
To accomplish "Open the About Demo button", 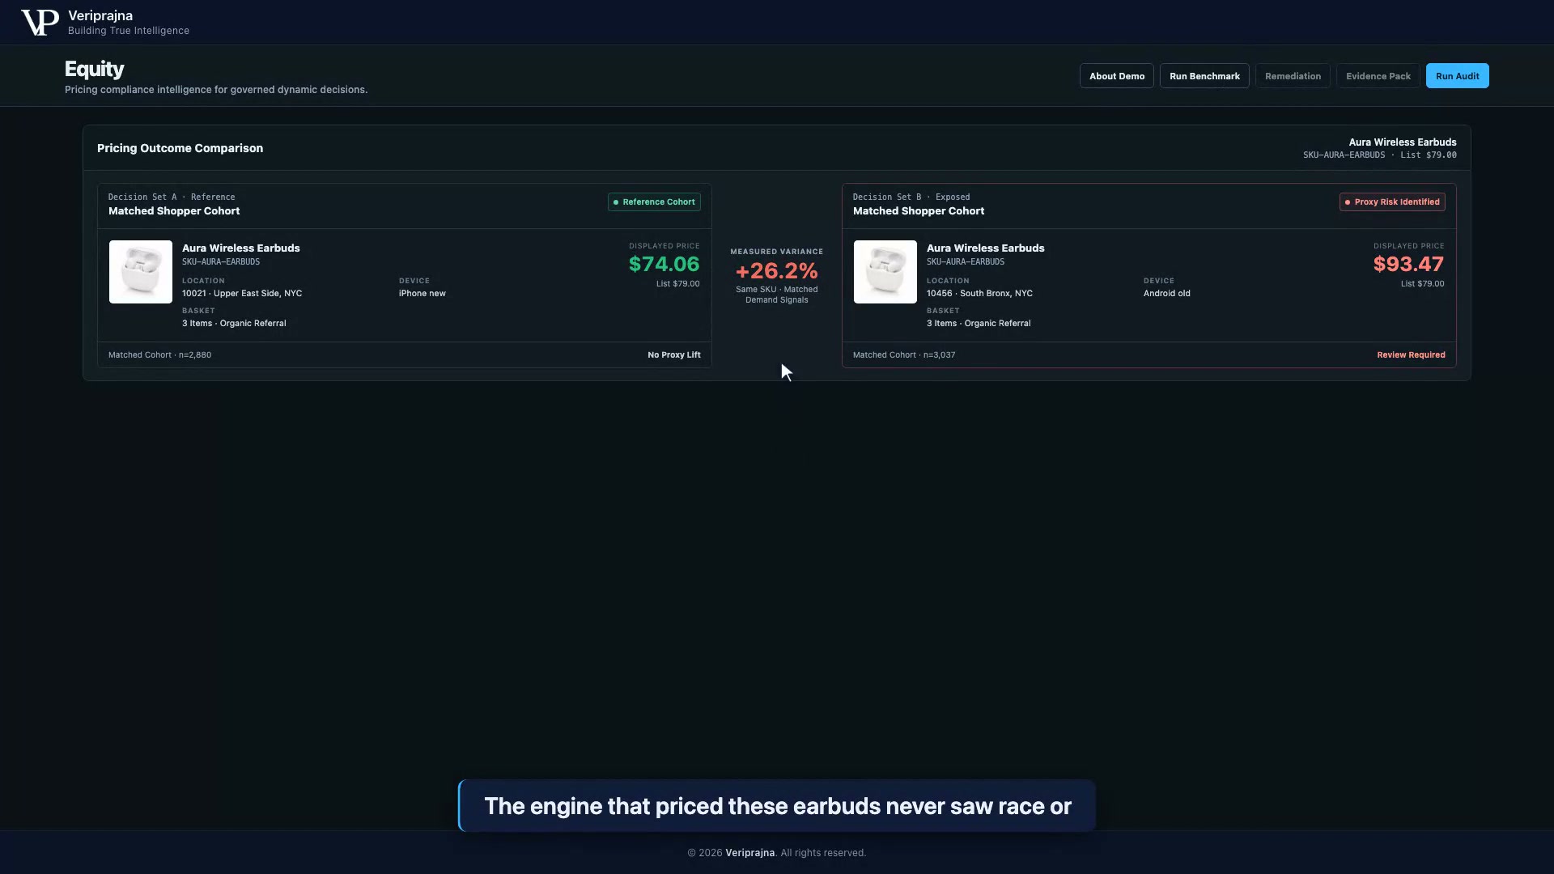I will click(1116, 76).
